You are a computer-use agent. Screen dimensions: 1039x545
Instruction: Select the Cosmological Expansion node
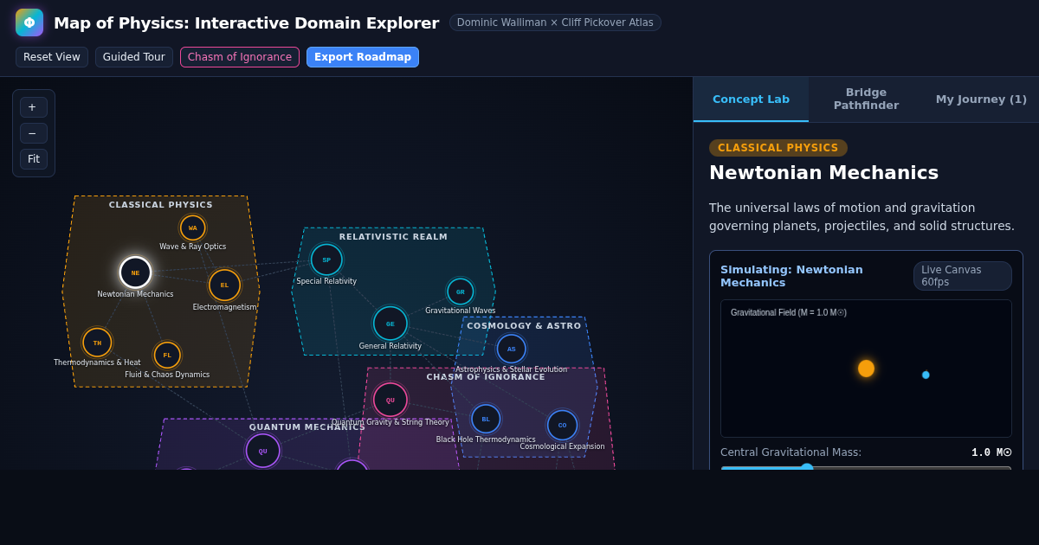[x=562, y=425]
